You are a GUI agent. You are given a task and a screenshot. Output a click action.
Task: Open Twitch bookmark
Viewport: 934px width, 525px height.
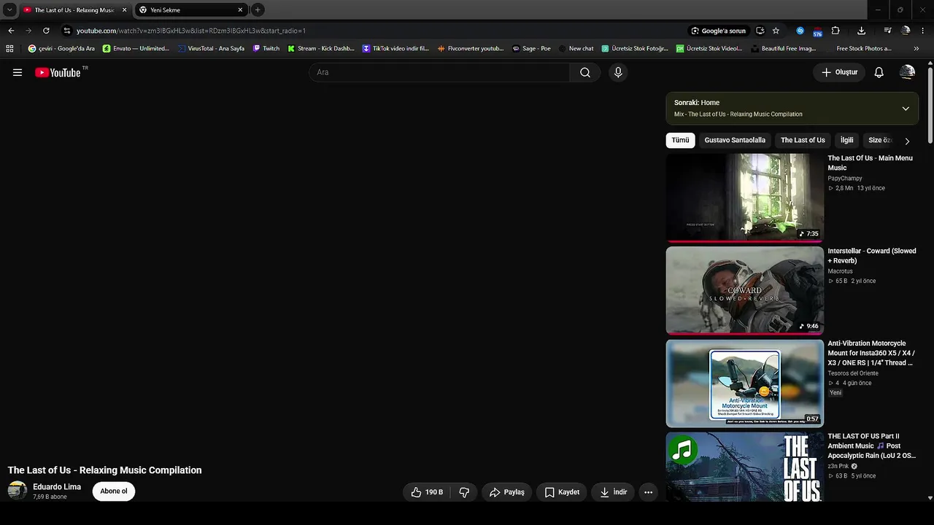click(x=266, y=49)
